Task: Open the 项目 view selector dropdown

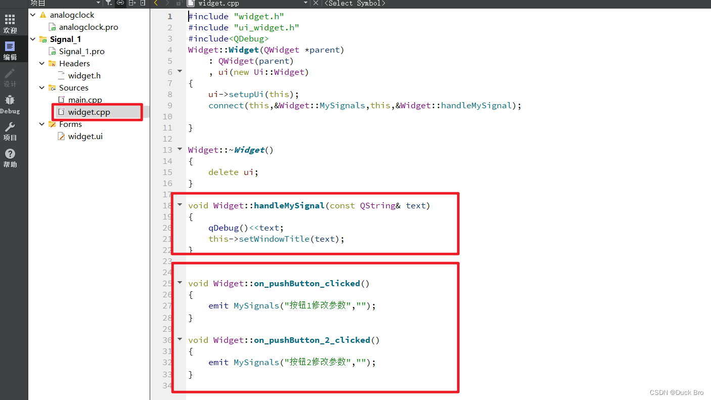Action: tap(98, 3)
